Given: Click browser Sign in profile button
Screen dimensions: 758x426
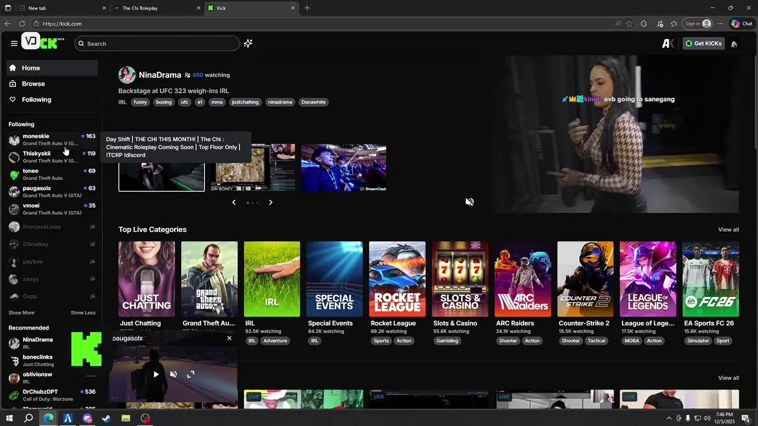Looking at the screenshot, I should tap(698, 24).
